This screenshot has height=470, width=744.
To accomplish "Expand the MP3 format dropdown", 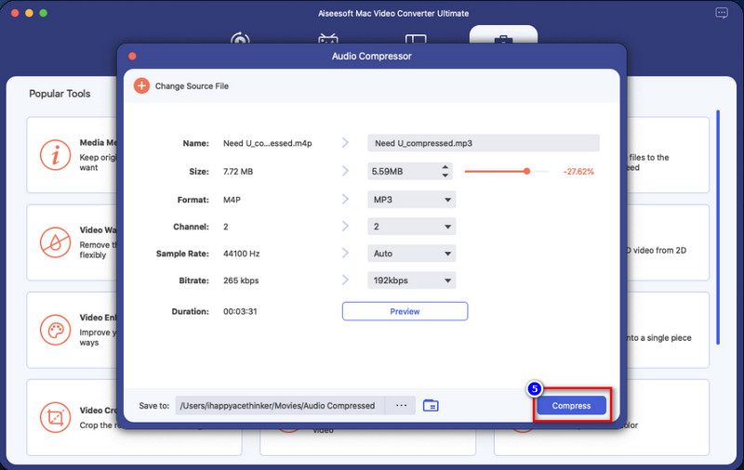I will pyautogui.click(x=411, y=200).
